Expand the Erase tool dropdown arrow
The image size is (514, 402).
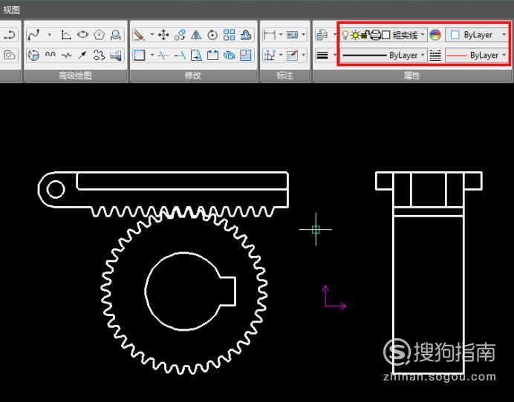152,34
